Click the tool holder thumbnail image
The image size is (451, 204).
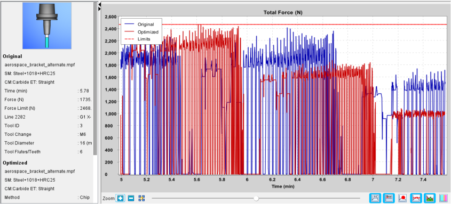tap(47, 26)
